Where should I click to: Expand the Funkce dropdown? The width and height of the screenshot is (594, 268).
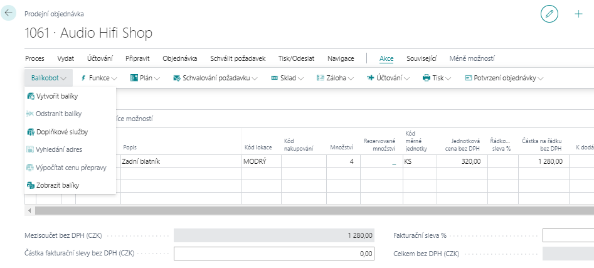(98, 78)
